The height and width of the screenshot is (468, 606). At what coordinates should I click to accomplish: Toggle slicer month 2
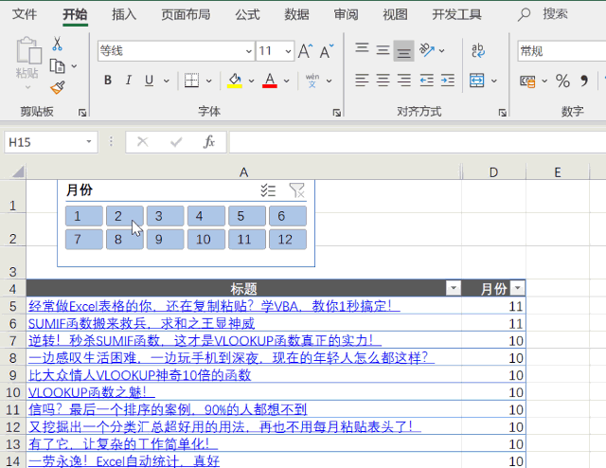[x=124, y=216]
